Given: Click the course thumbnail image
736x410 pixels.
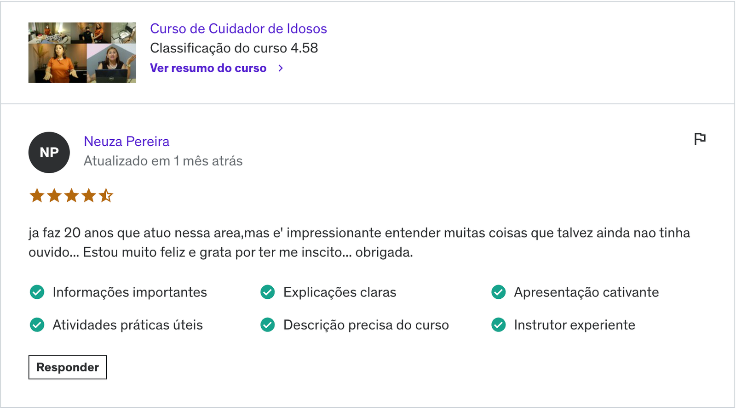Looking at the screenshot, I should tap(82, 52).
